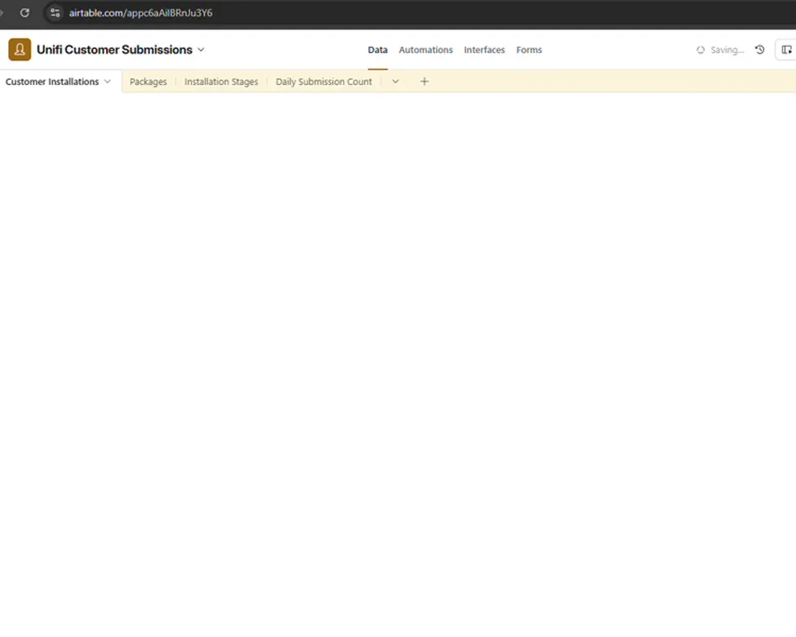Open the Forms tab
Screen dimensions: 796x637
click(x=529, y=50)
